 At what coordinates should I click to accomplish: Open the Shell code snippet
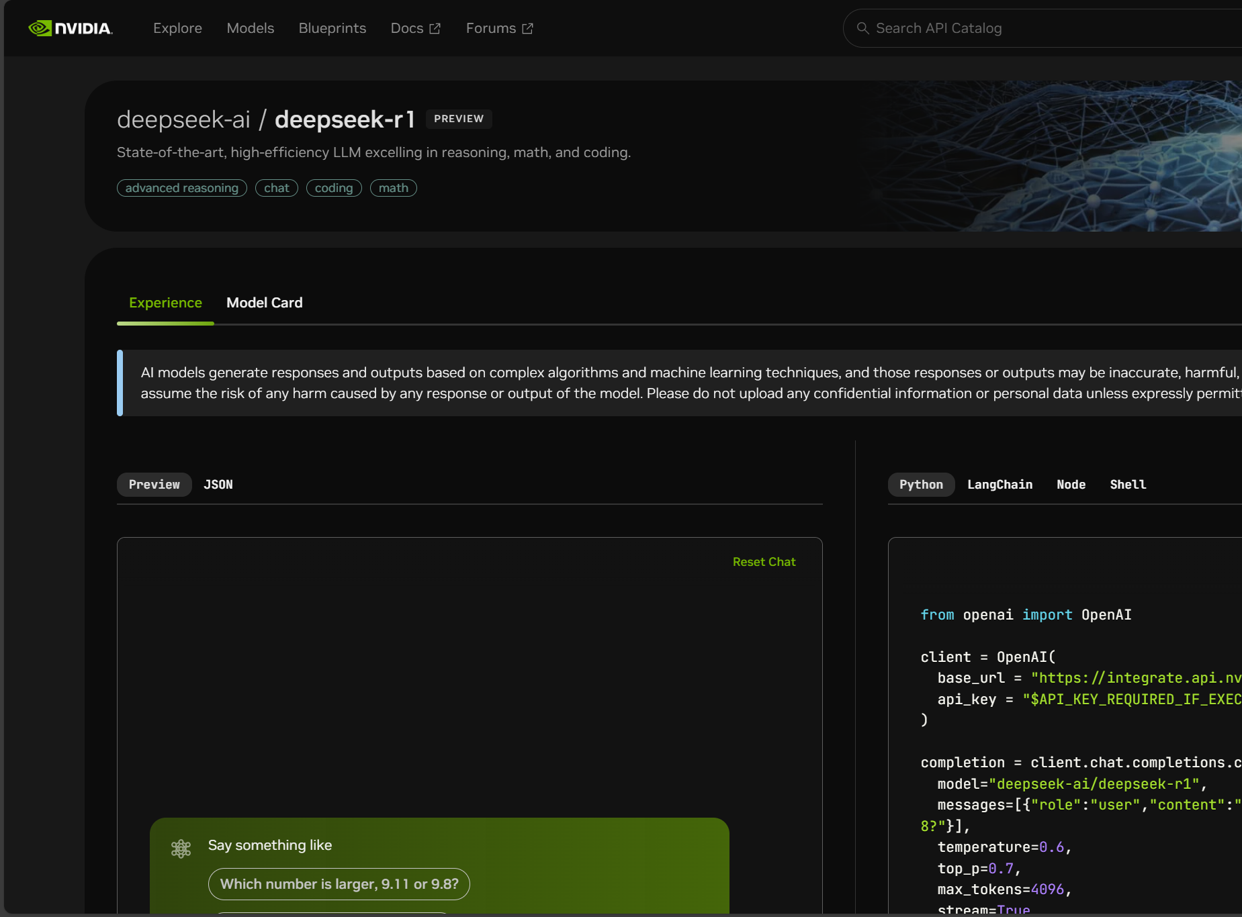coord(1126,484)
